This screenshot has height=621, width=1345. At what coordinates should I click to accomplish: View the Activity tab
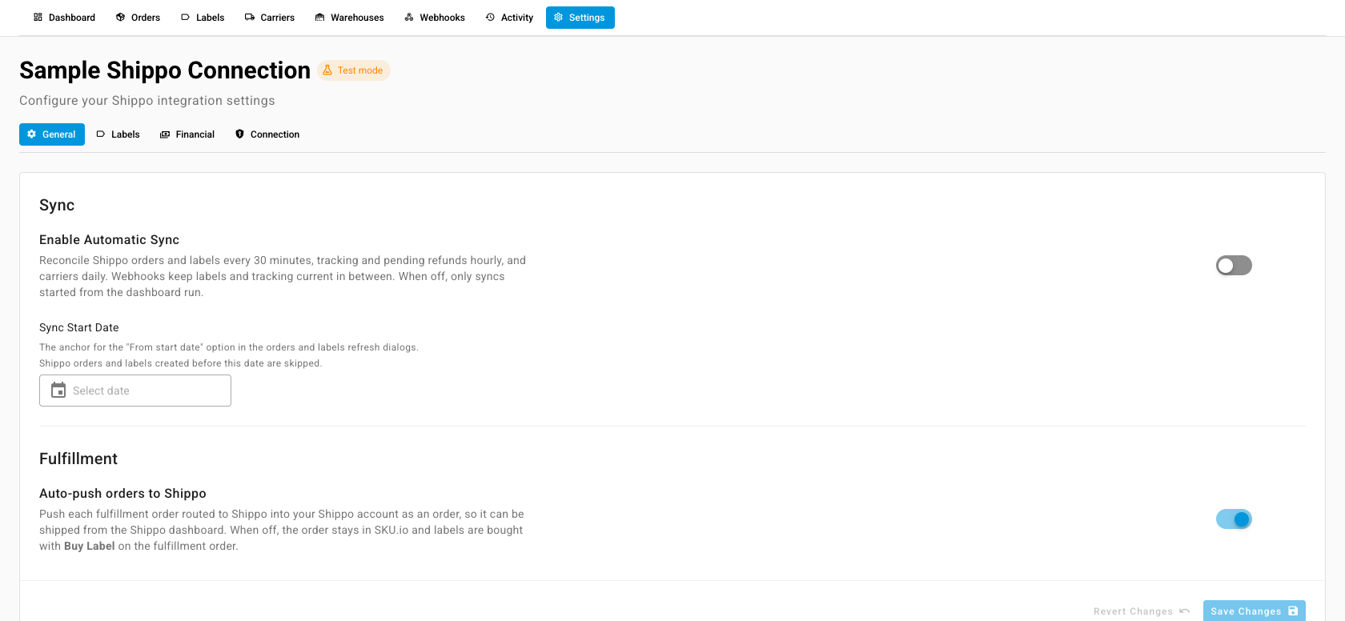509,18
